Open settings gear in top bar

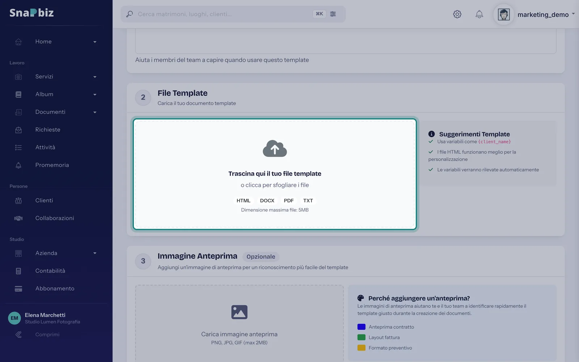(457, 14)
